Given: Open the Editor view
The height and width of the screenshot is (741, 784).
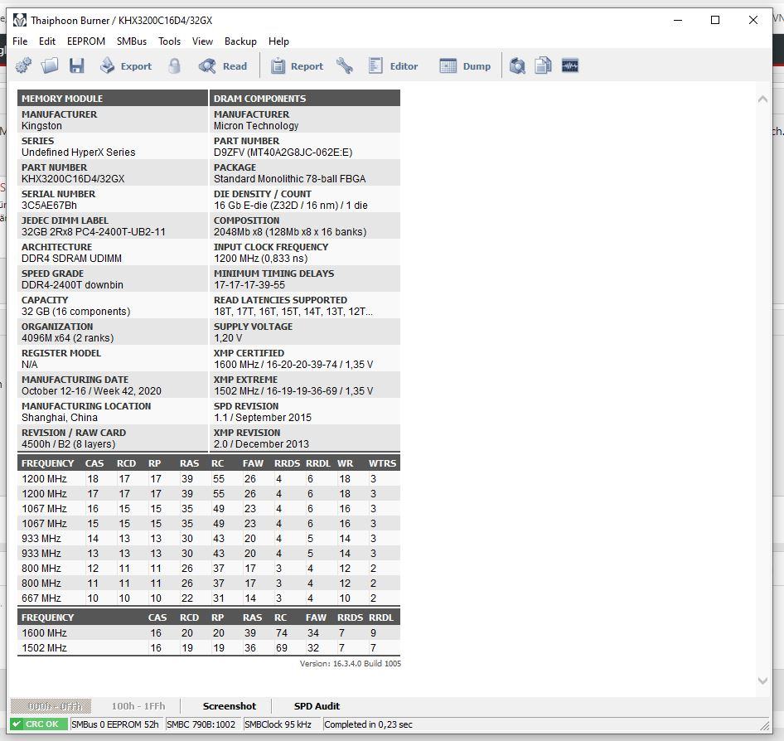Looking at the screenshot, I should click(x=393, y=65).
